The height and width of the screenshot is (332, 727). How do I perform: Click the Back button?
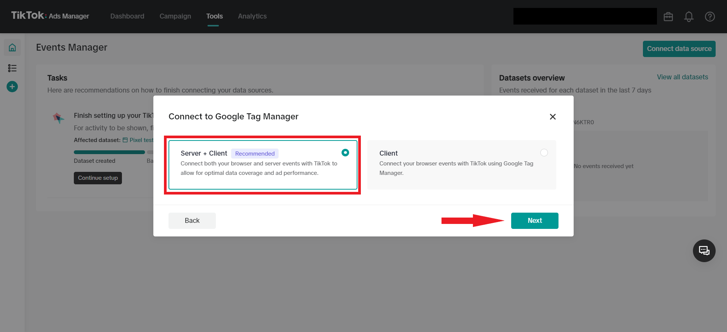point(192,221)
